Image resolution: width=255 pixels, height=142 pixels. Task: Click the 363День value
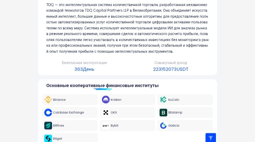tap(84, 69)
